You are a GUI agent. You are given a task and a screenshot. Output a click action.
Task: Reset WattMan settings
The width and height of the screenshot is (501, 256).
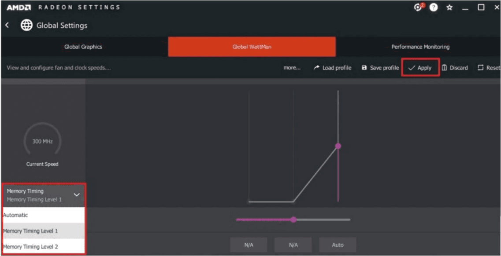point(489,68)
